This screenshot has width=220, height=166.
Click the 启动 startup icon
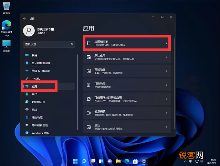click(x=89, y=127)
